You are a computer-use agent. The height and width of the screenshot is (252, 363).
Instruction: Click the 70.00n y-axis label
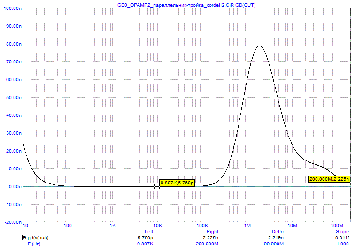pyautogui.click(x=14, y=62)
